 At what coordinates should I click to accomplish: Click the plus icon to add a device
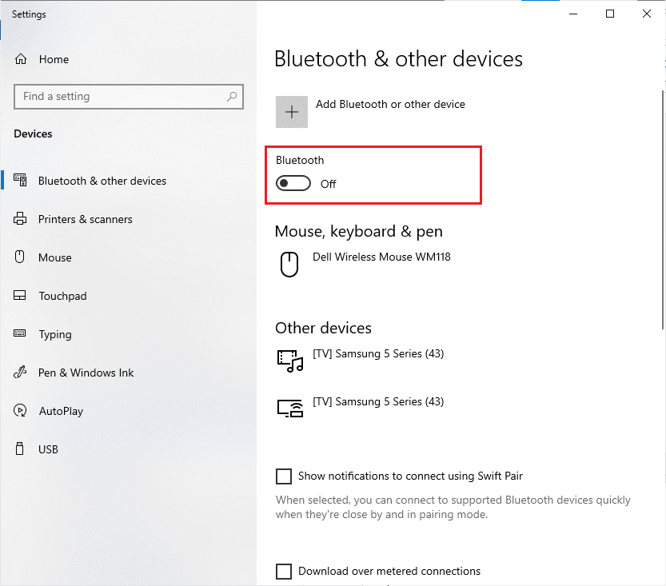tap(292, 112)
